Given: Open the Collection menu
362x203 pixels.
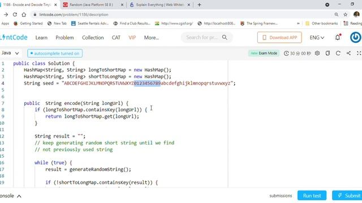Looking at the screenshot, I should coord(93,38).
